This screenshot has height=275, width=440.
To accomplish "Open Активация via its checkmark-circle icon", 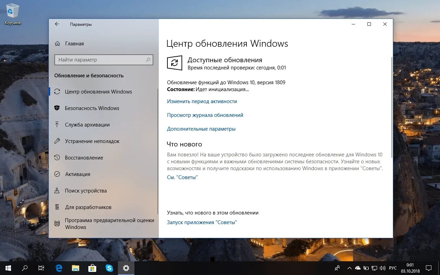I will 57,174.
